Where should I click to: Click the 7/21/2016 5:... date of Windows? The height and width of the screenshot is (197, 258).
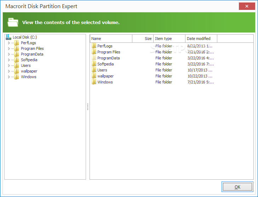(x=201, y=82)
